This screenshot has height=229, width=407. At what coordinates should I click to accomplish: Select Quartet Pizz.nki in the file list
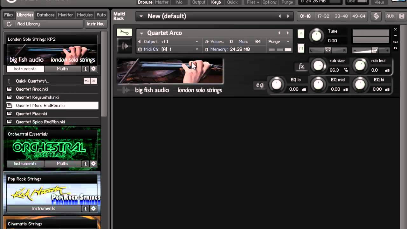click(x=52, y=114)
